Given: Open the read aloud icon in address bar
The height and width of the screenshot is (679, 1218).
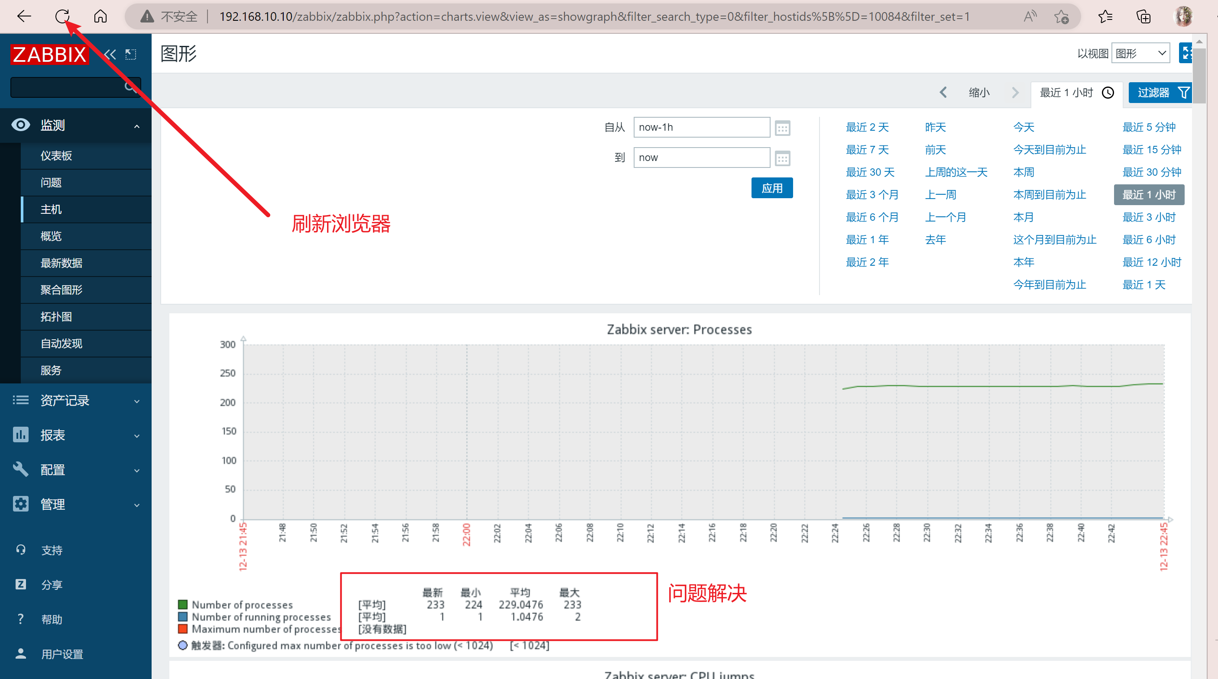Looking at the screenshot, I should click(1029, 17).
